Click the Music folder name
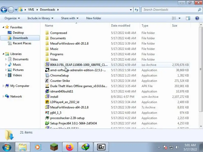This screenshot has width=203, height=152. [x=54, y=49]
